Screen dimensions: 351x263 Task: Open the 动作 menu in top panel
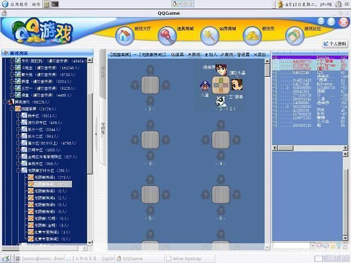point(36,4)
